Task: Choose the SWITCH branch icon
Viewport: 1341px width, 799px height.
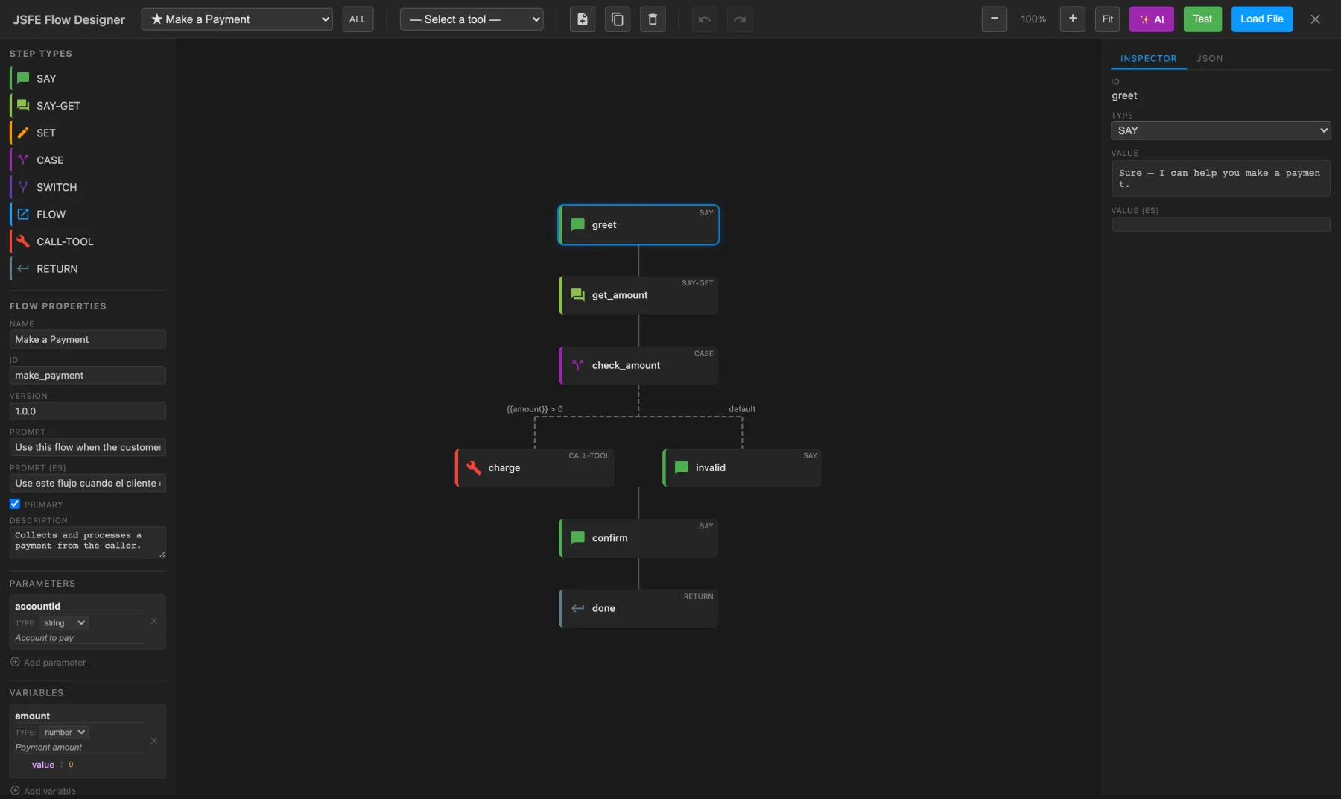Action: click(x=23, y=187)
